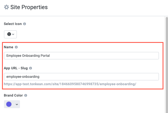This screenshot has height=113, width=168.
Task: Click the Brand Color label
Action: pos(13,95)
